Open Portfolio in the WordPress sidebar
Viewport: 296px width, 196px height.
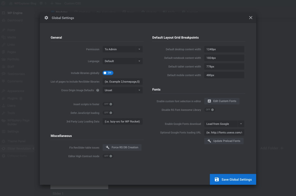13,59
